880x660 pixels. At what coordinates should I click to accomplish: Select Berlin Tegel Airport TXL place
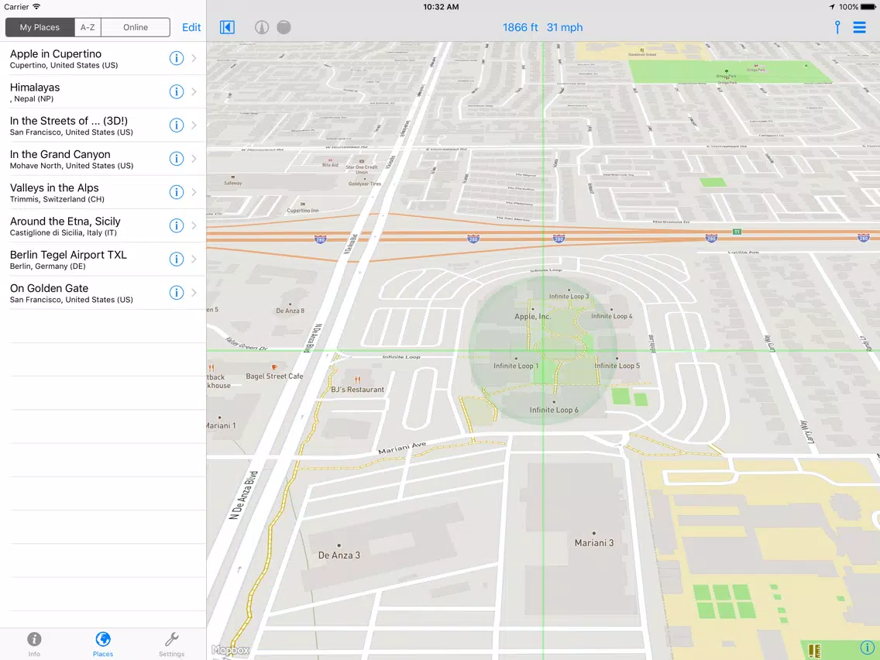103,260
